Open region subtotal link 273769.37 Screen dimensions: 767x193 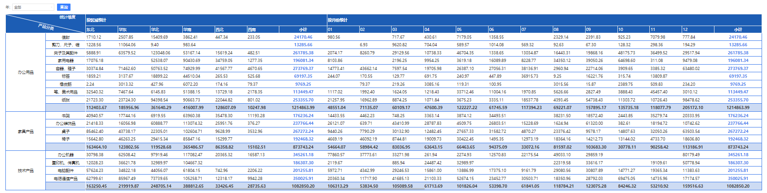304,69
